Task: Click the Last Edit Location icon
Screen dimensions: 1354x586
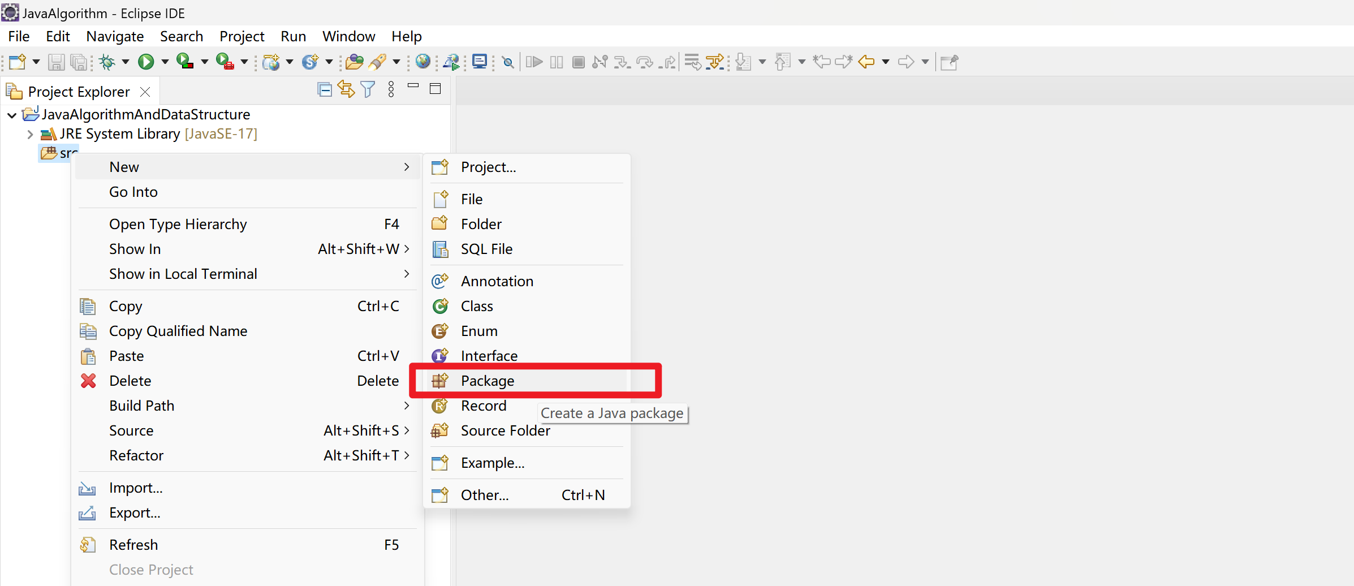Action: [x=822, y=62]
